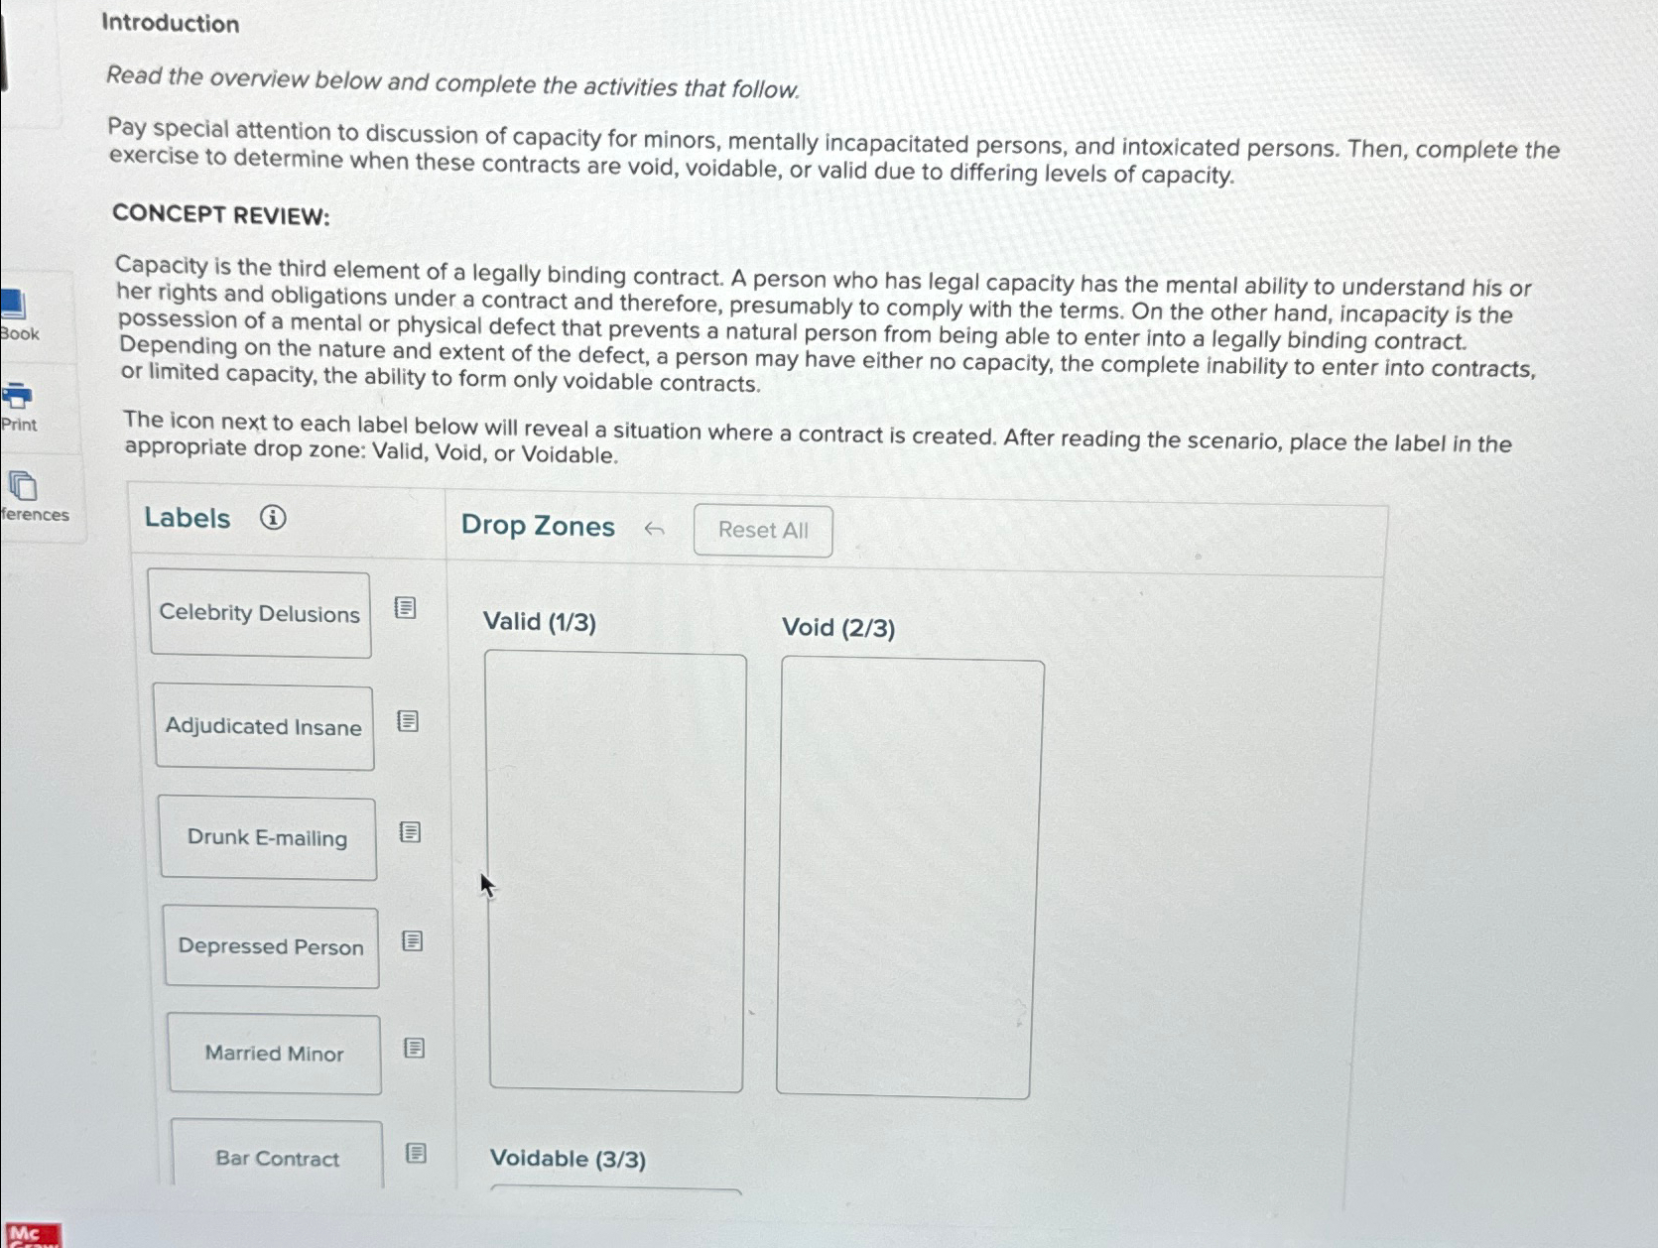
Task: Open the Married Minor scenario note icon
Action: pyautogui.click(x=416, y=1046)
